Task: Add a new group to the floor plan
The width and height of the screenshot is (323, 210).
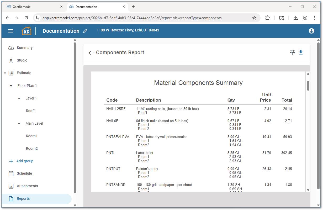Action: 21,161
